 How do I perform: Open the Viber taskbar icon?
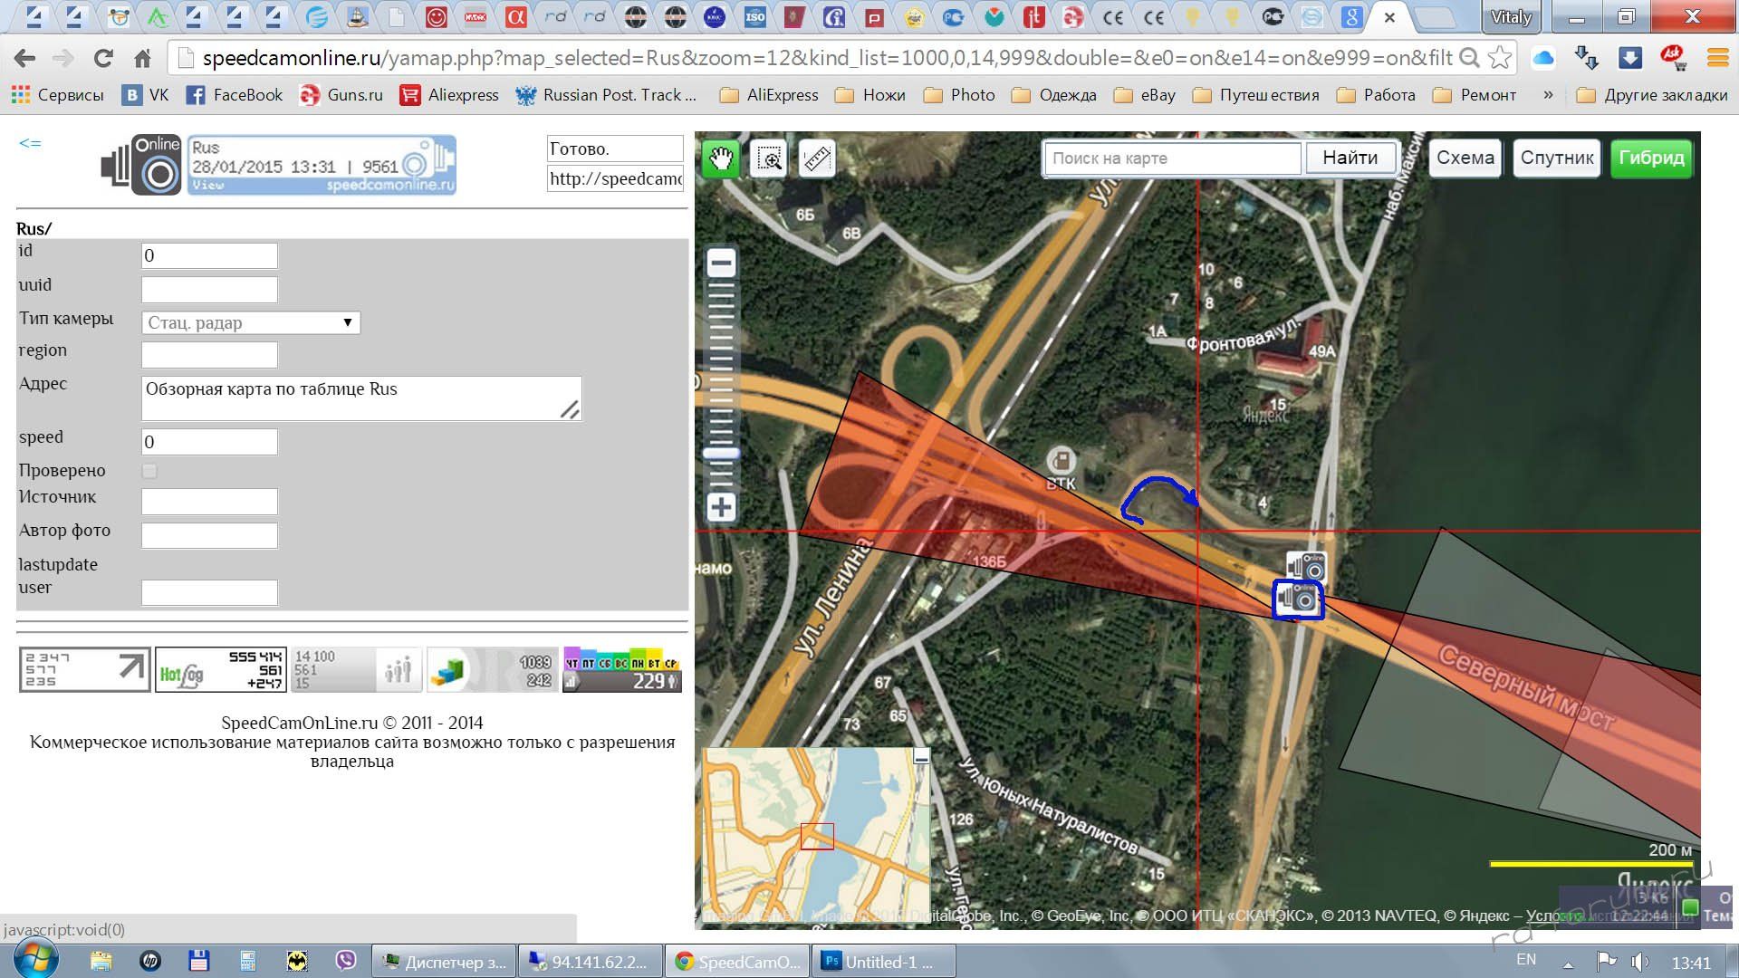(346, 961)
